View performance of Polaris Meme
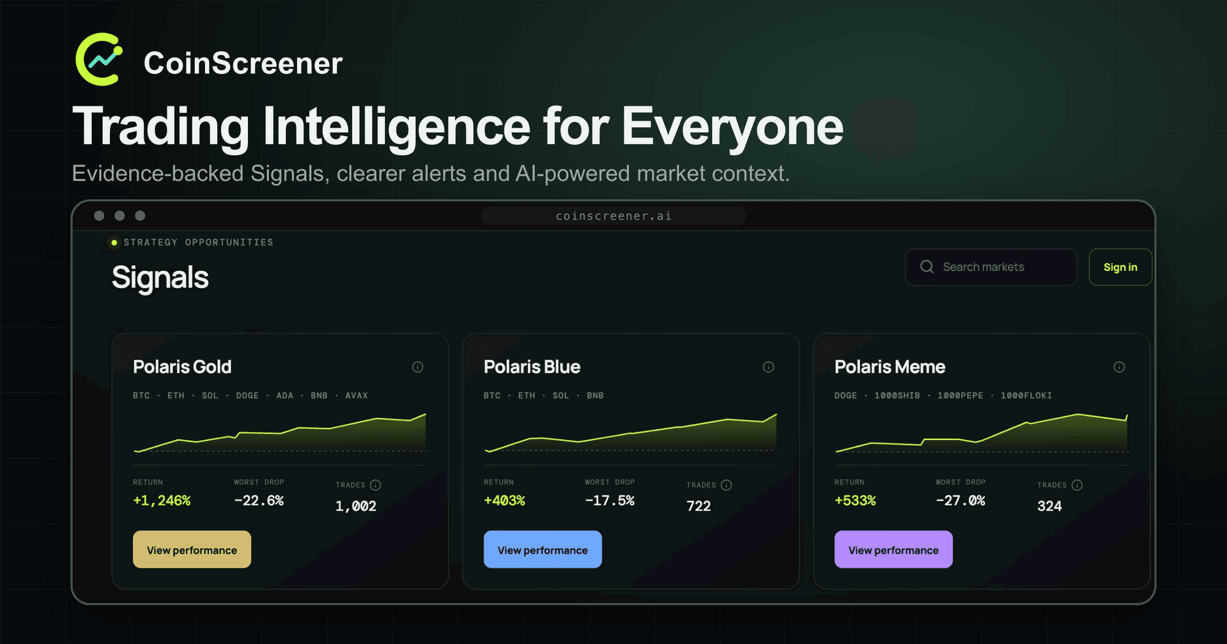Screen dimensions: 1227x644 [x=893, y=549]
